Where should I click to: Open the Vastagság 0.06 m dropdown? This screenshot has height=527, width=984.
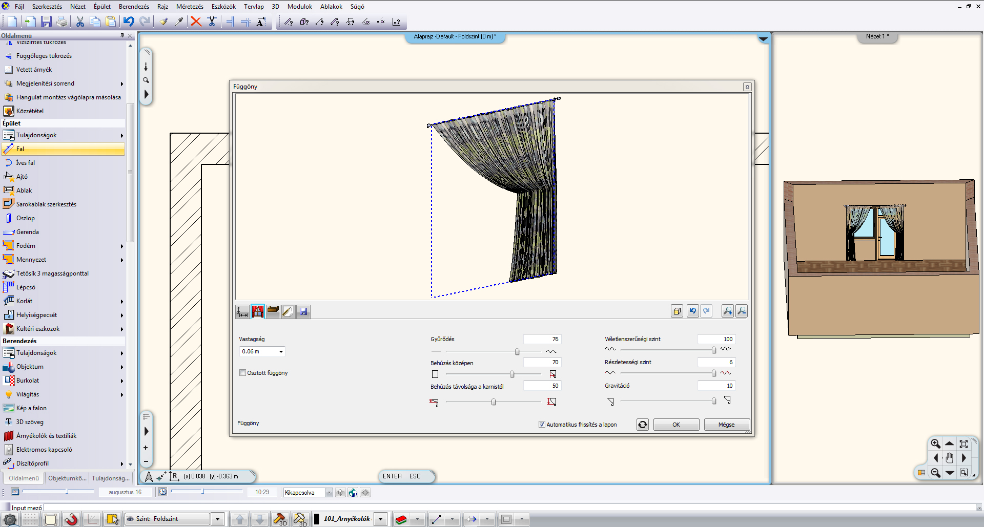click(281, 352)
